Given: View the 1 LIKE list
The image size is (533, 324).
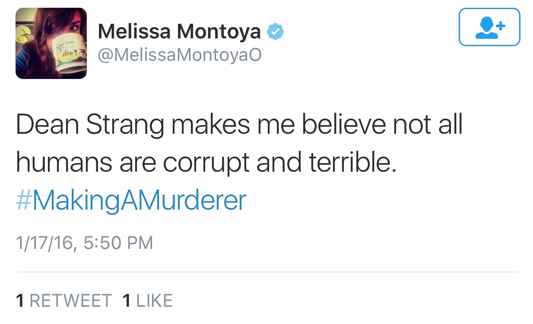Looking at the screenshot, I should tap(148, 301).
